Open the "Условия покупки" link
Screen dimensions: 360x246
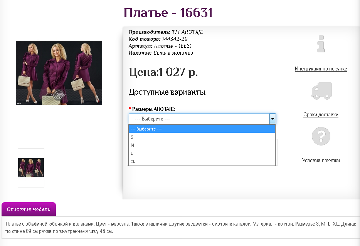pos(321,160)
